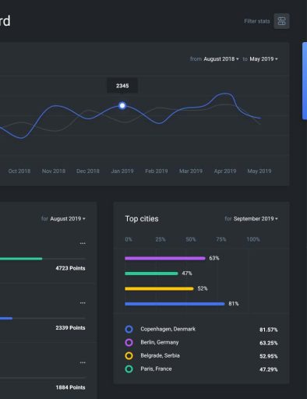The image size is (307, 399).
Task: Open the ellipsis menu above 1884 Points
Action: (83, 362)
